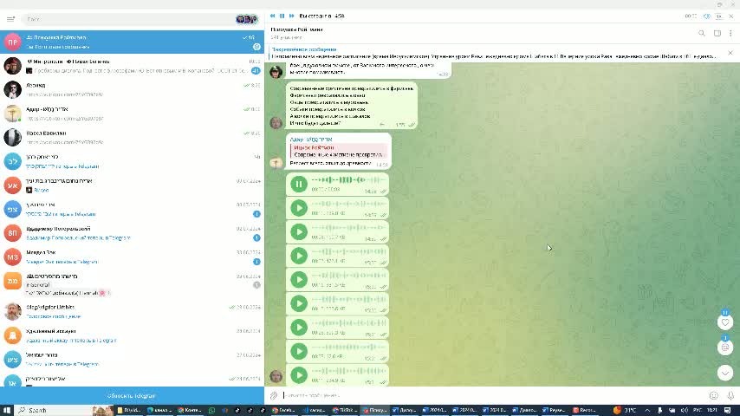Close the top audio player bar
Viewport: 740px width, 416px height.
(x=731, y=16)
